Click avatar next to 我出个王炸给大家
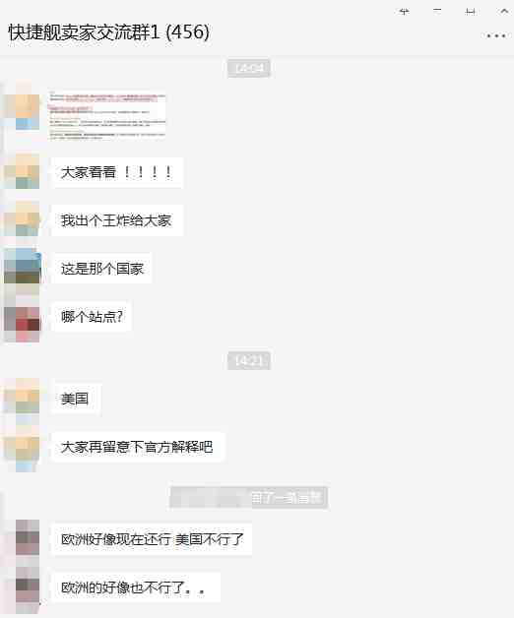The image size is (514, 618). point(28,219)
